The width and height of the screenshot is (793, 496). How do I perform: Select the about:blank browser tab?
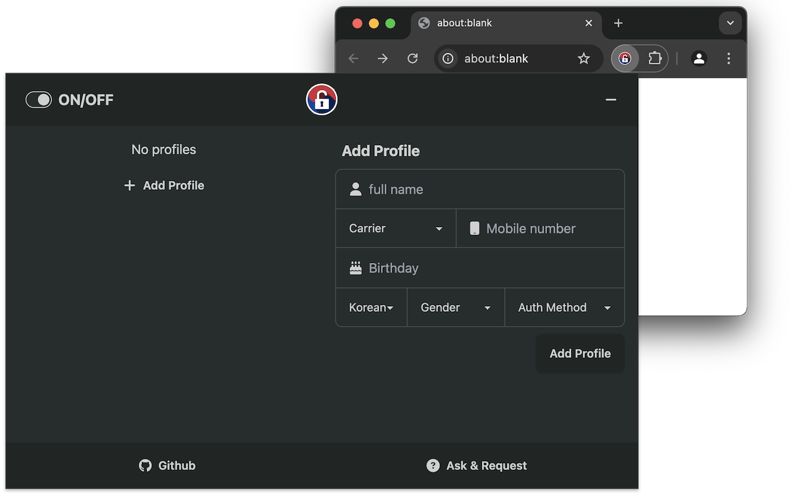506,24
